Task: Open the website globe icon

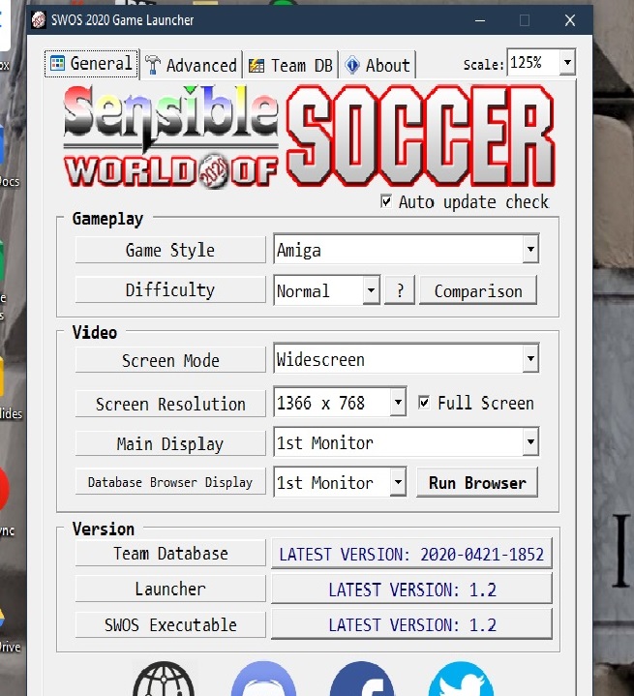Action: [162, 681]
